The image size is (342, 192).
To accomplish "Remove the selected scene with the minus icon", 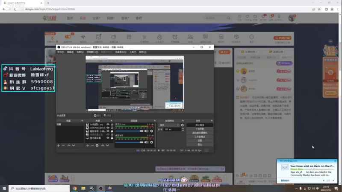I will (x=63, y=145).
